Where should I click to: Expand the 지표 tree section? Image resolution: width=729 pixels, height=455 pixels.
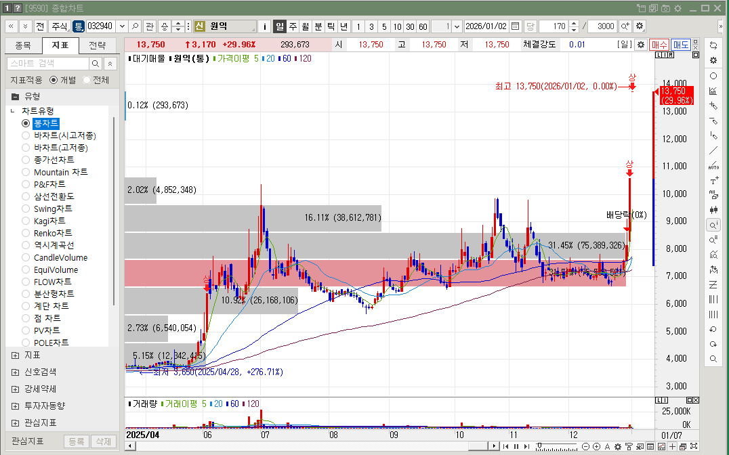pos(16,355)
